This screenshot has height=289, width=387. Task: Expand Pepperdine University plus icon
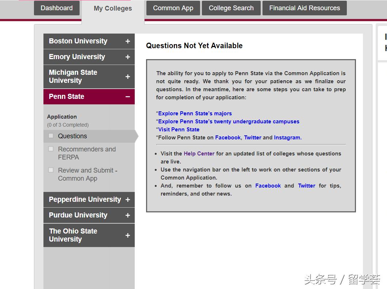click(x=128, y=200)
